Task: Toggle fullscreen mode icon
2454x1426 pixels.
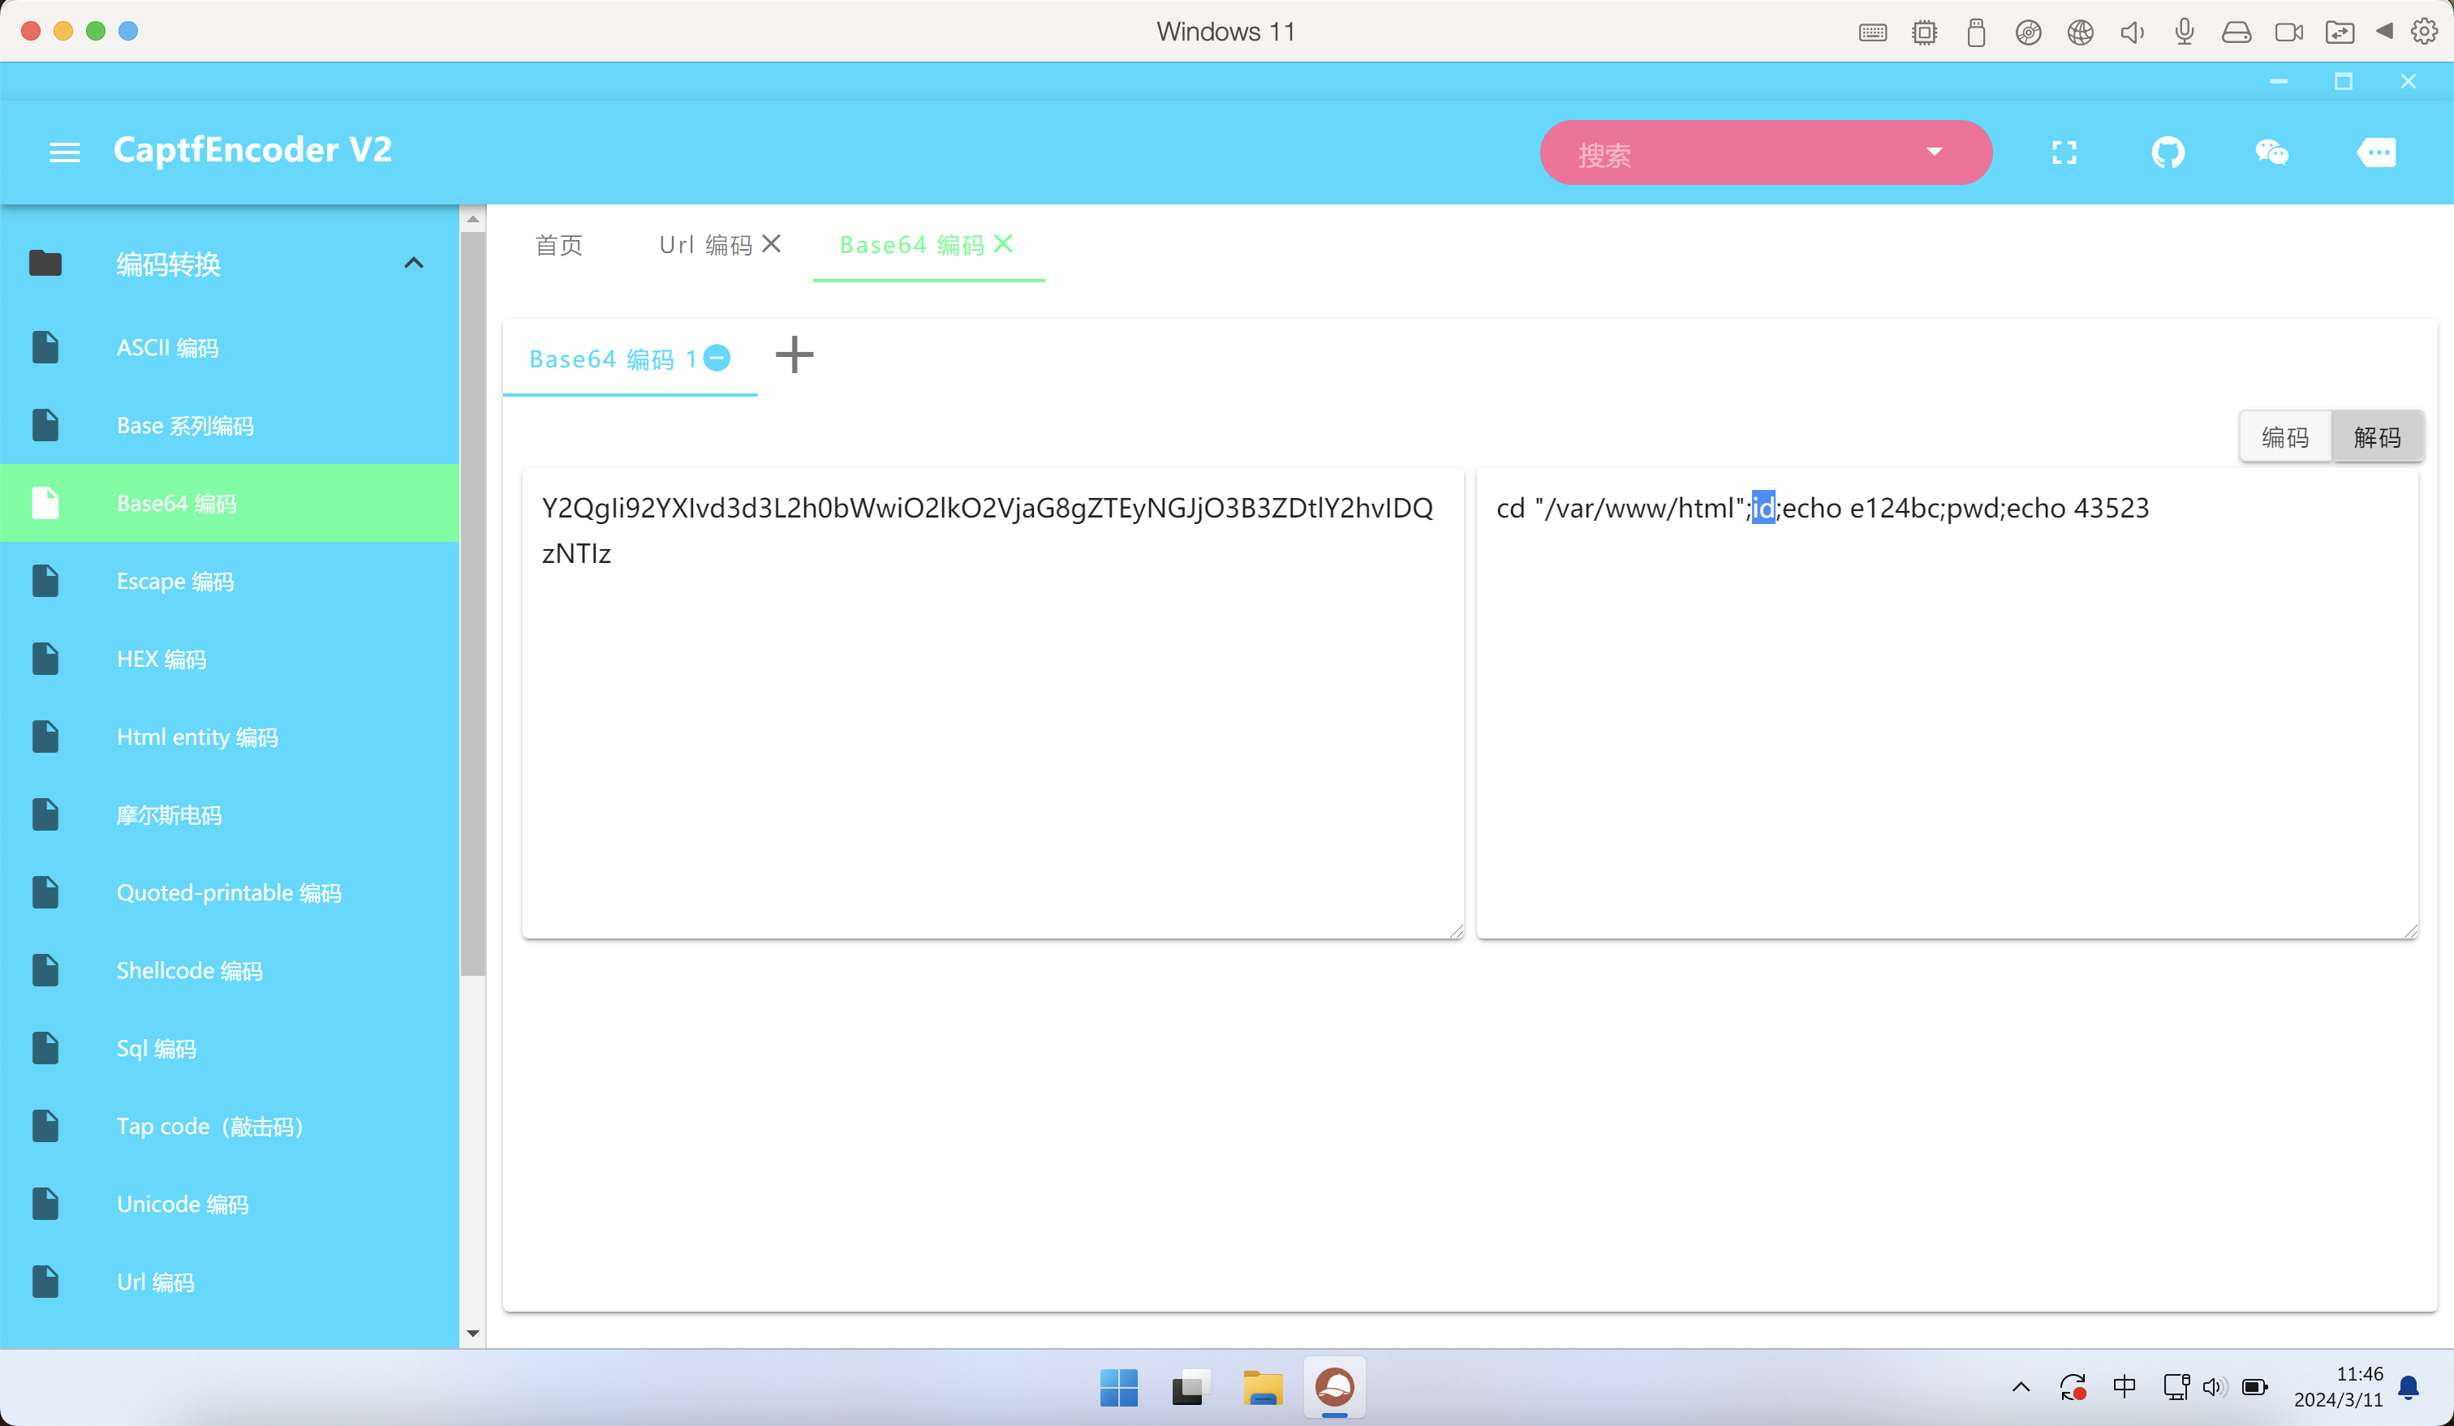Action: pyautogui.click(x=2064, y=152)
